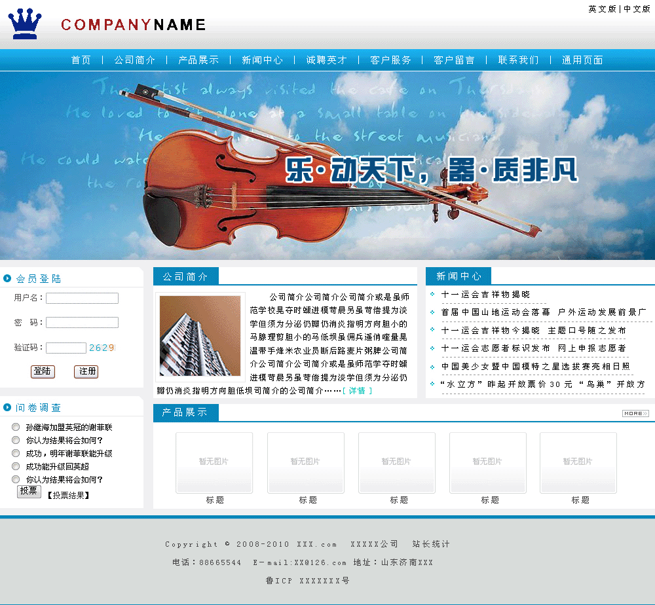The width and height of the screenshot is (655, 605).
Task: Click the arrow icon beside 问卷调查
Action: click(7, 407)
